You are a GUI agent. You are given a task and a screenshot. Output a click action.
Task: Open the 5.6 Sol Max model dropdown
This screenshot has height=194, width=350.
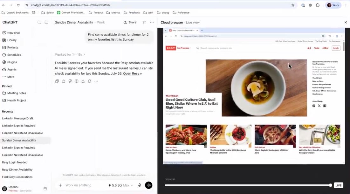tap(120, 185)
